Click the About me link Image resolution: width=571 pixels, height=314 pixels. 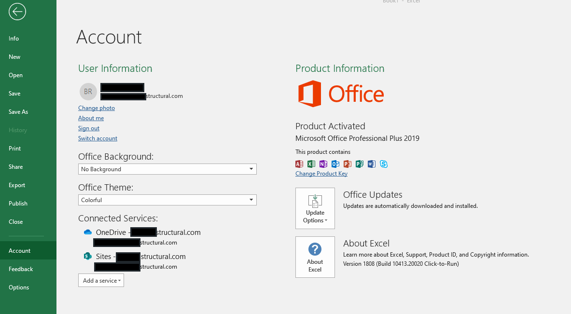click(91, 118)
